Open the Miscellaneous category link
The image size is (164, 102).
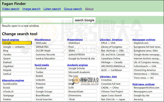43,40
